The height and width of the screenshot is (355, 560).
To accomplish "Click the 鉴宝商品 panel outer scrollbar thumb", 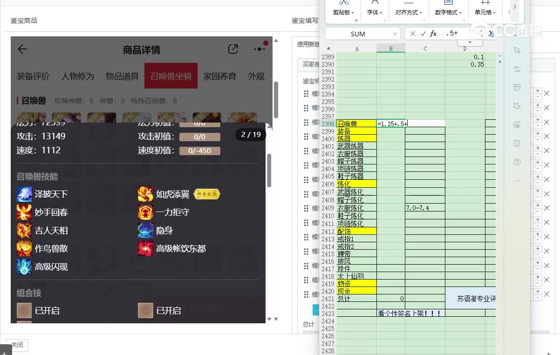I will (x=276, y=100).
